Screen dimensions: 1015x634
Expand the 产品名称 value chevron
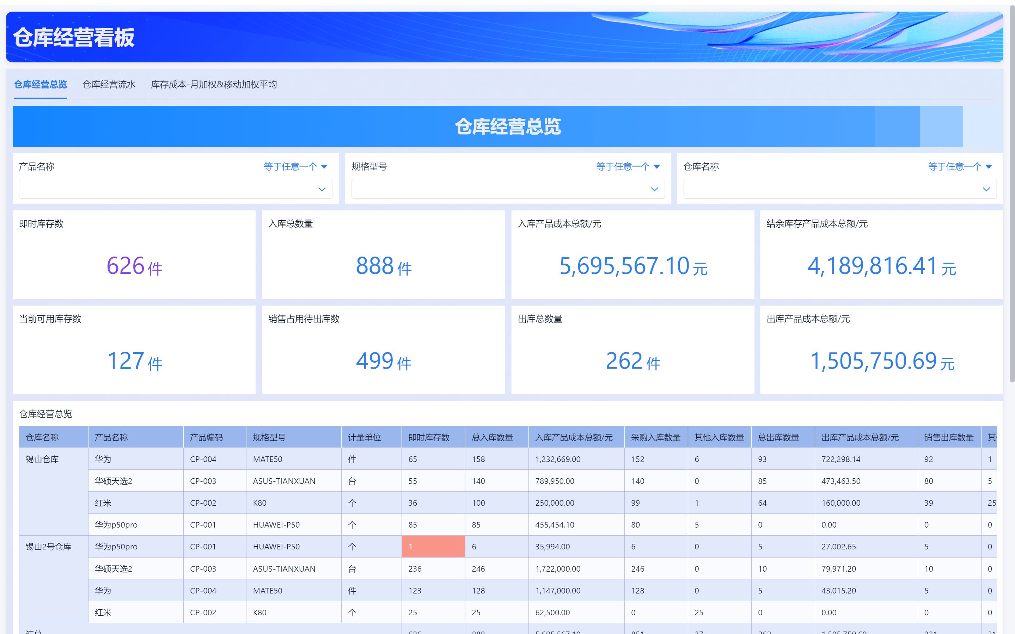(322, 189)
